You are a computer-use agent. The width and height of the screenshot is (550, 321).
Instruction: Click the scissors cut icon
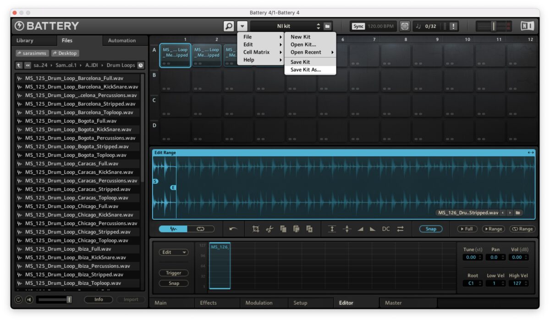coord(269,229)
